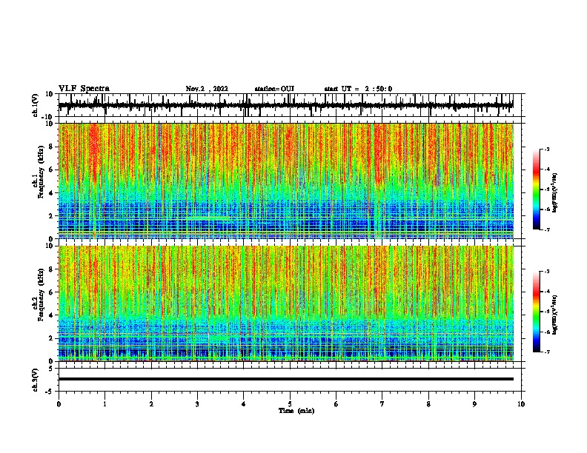Click time axis tick label "4"
Screen dimensions: 587x453
pos(244,404)
